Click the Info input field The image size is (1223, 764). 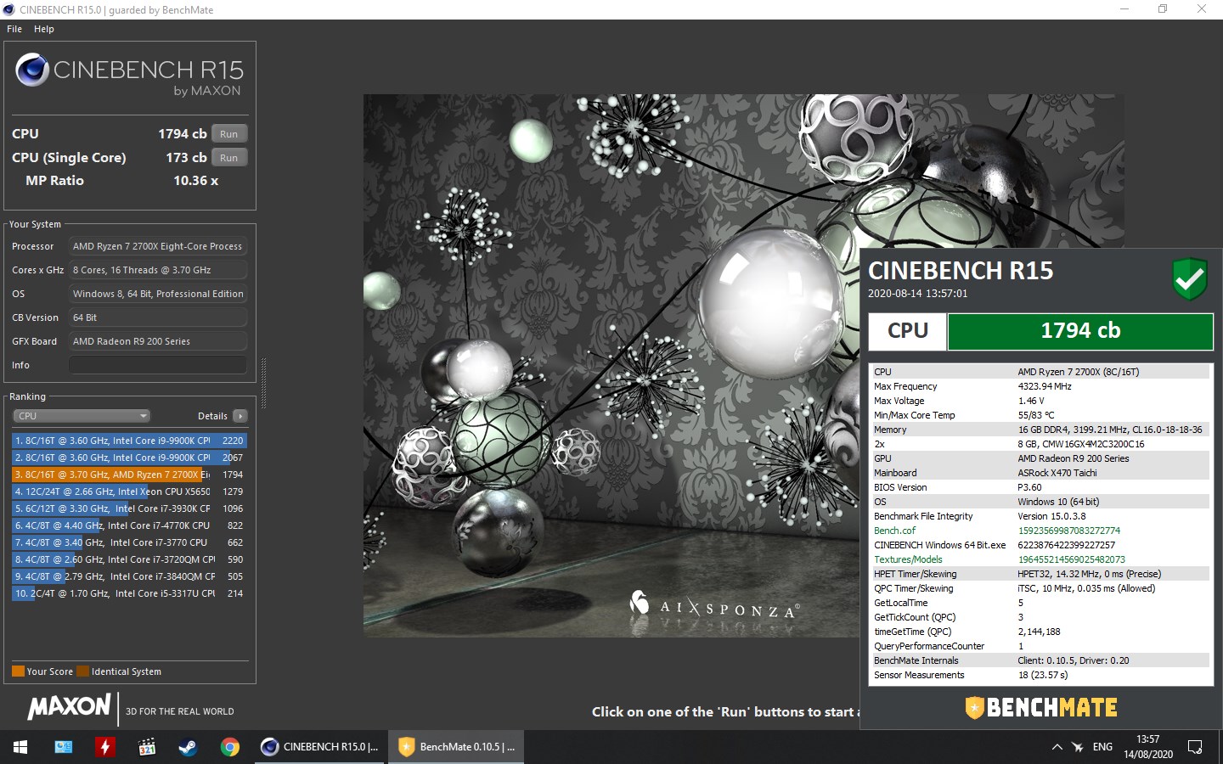[158, 365]
